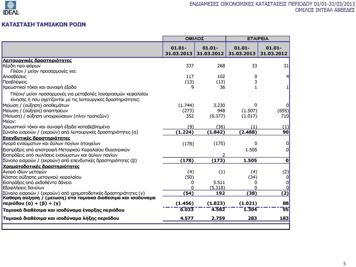356x267 pixels.
Task: Click the operating total (1.224)
Action: pos(185,132)
